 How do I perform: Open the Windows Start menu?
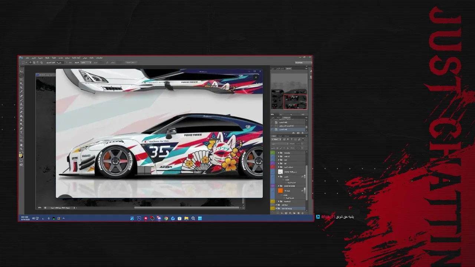click(x=200, y=218)
